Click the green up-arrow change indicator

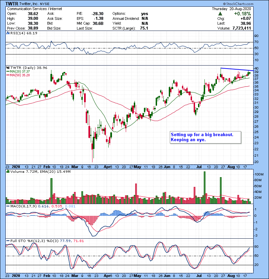coord(220,14)
